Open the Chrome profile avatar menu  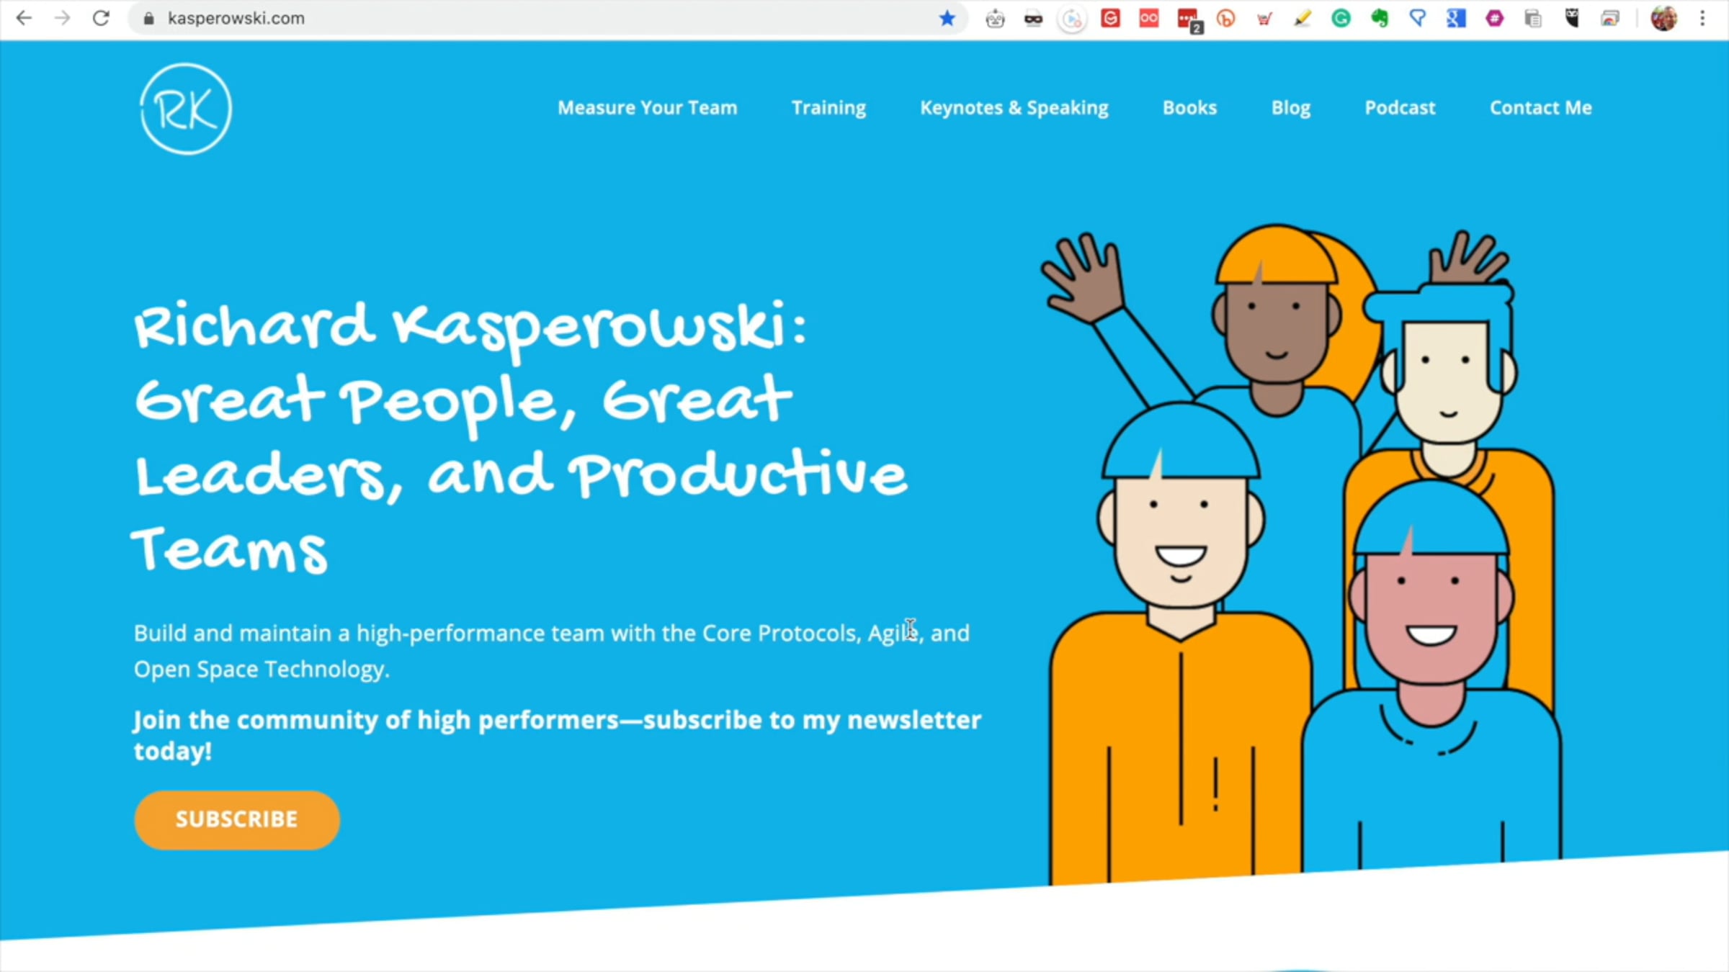click(1663, 19)
